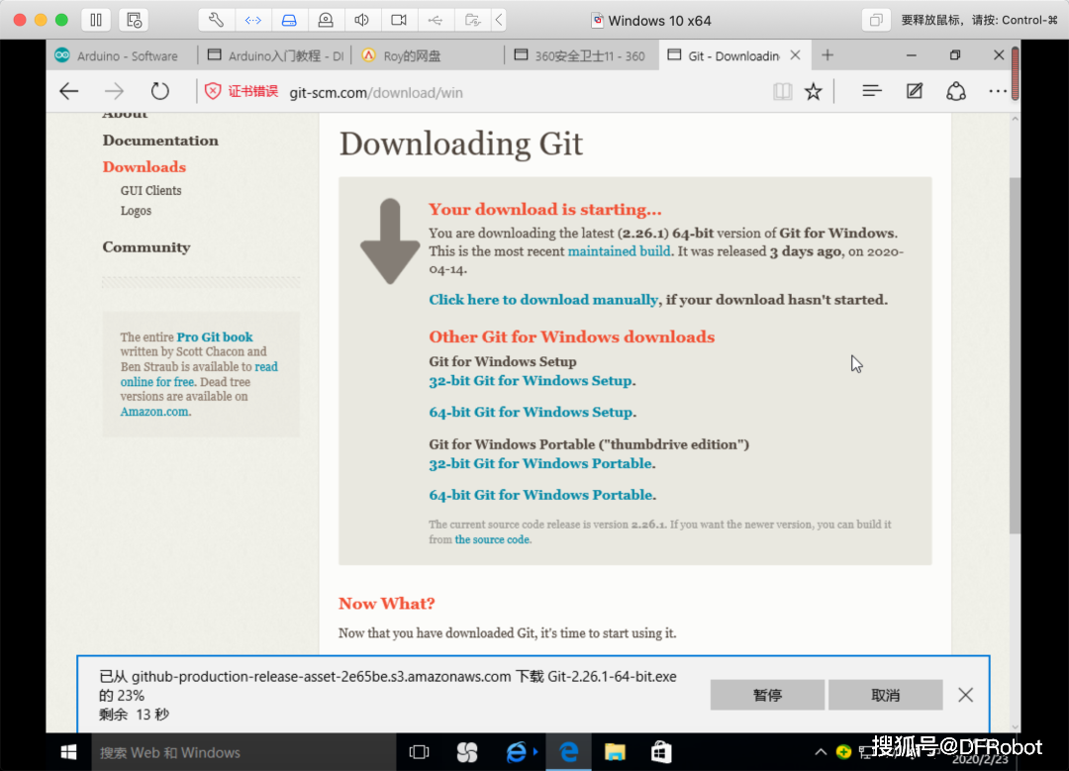The width and height of the screenshot is (1069, 771).
Task: Click the pinwheel app icon on the taskbar
Action: click(467, 752)
